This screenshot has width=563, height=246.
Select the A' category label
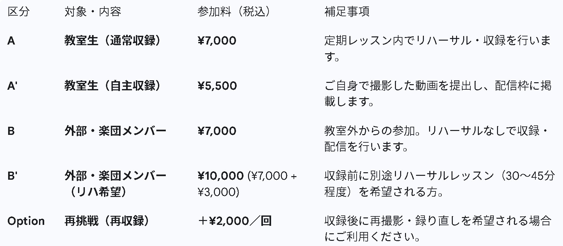point(12,86)
